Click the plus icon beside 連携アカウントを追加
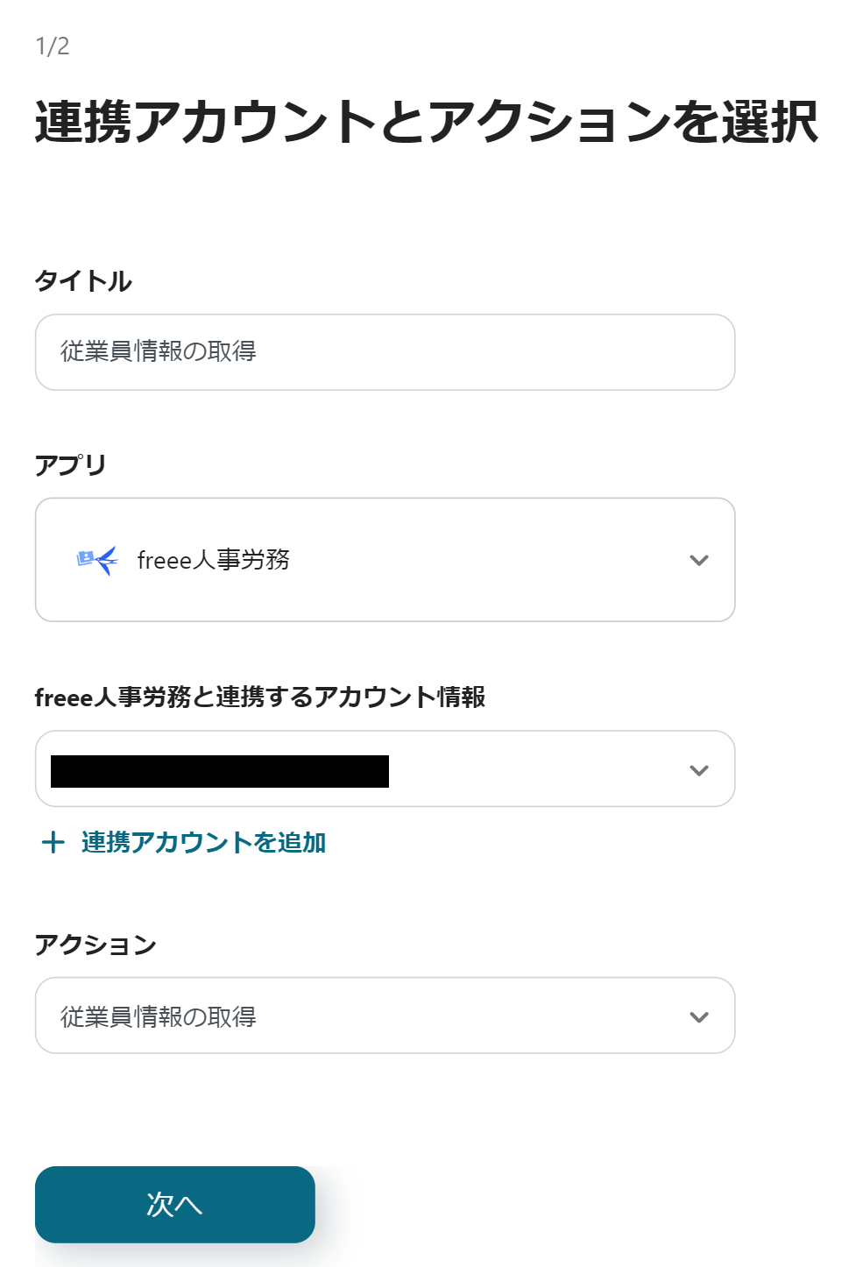This screenshot has width=841, height=1267. (x=53, y=843)
